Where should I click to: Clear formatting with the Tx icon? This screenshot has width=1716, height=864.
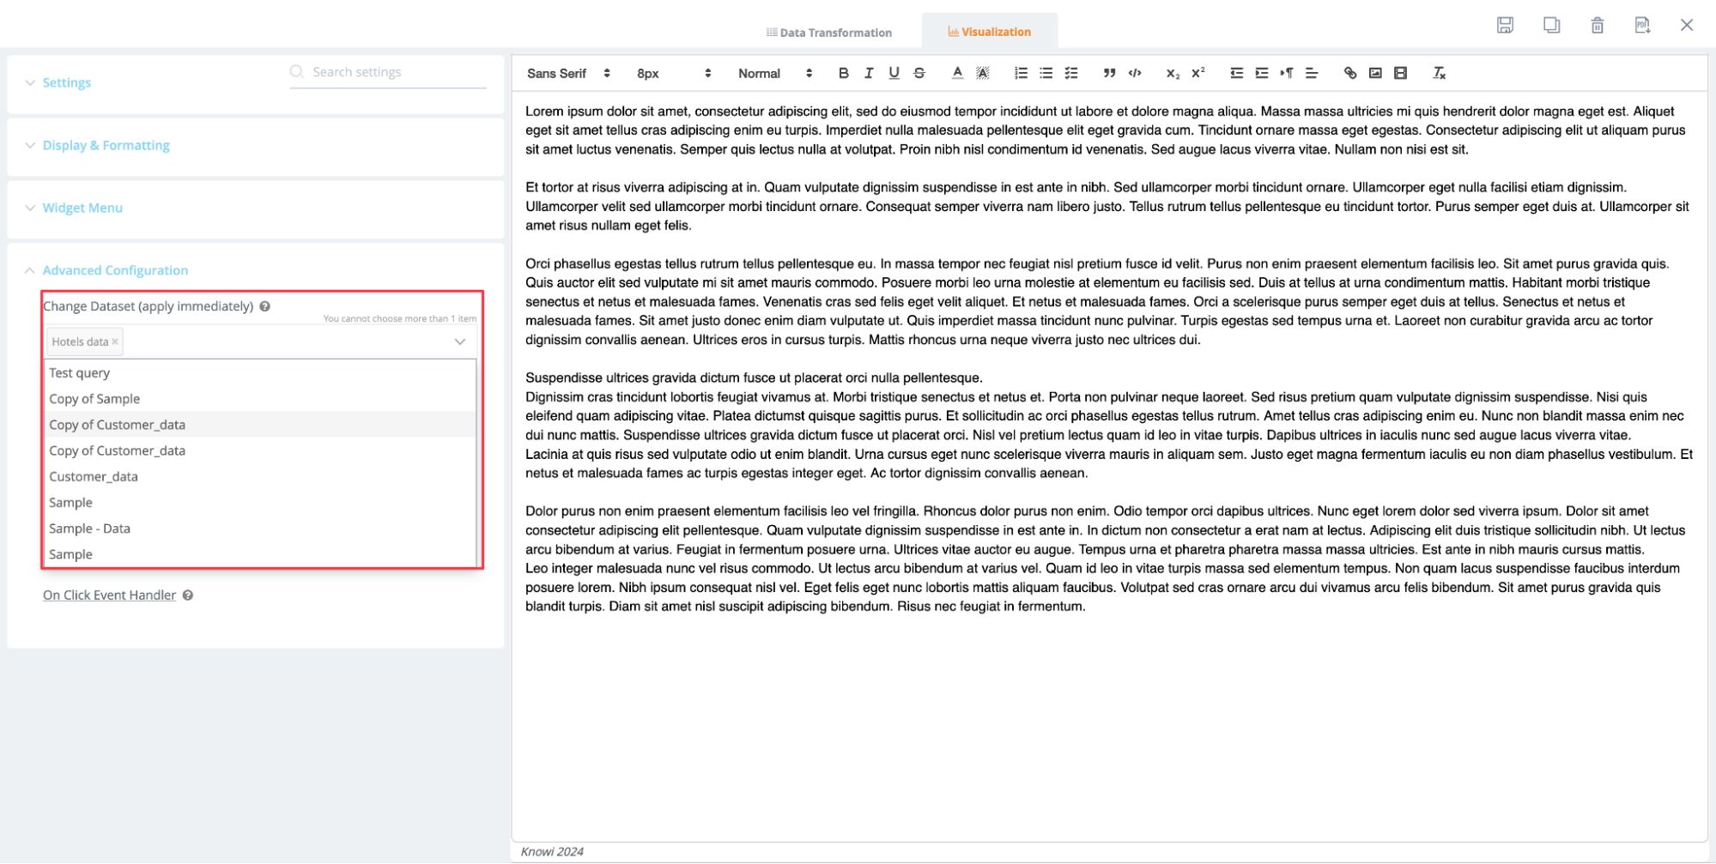tap(1439, 73)
